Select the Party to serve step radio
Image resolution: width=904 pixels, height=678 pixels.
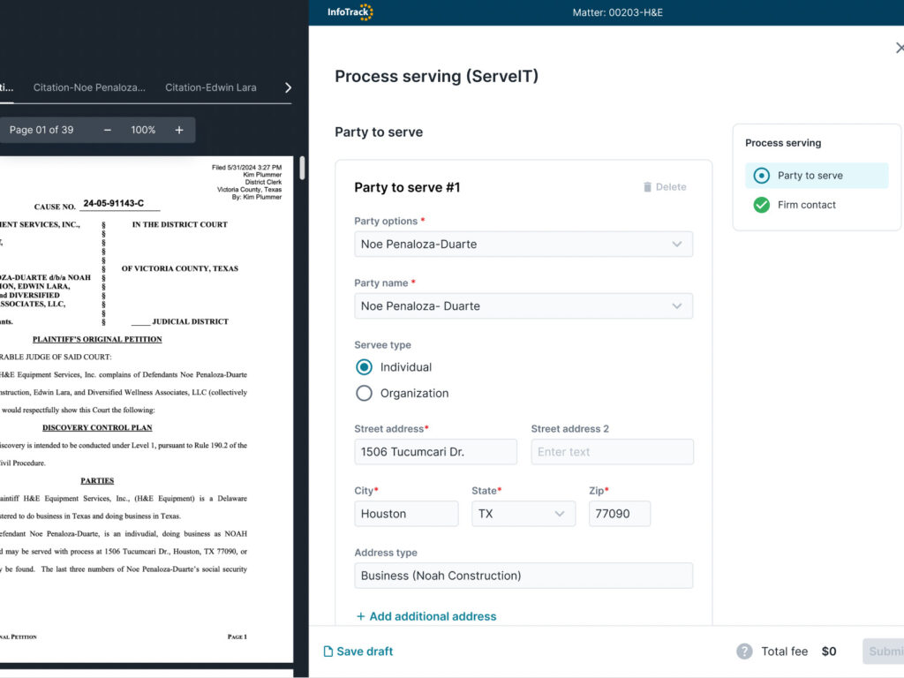pos(761,175)
